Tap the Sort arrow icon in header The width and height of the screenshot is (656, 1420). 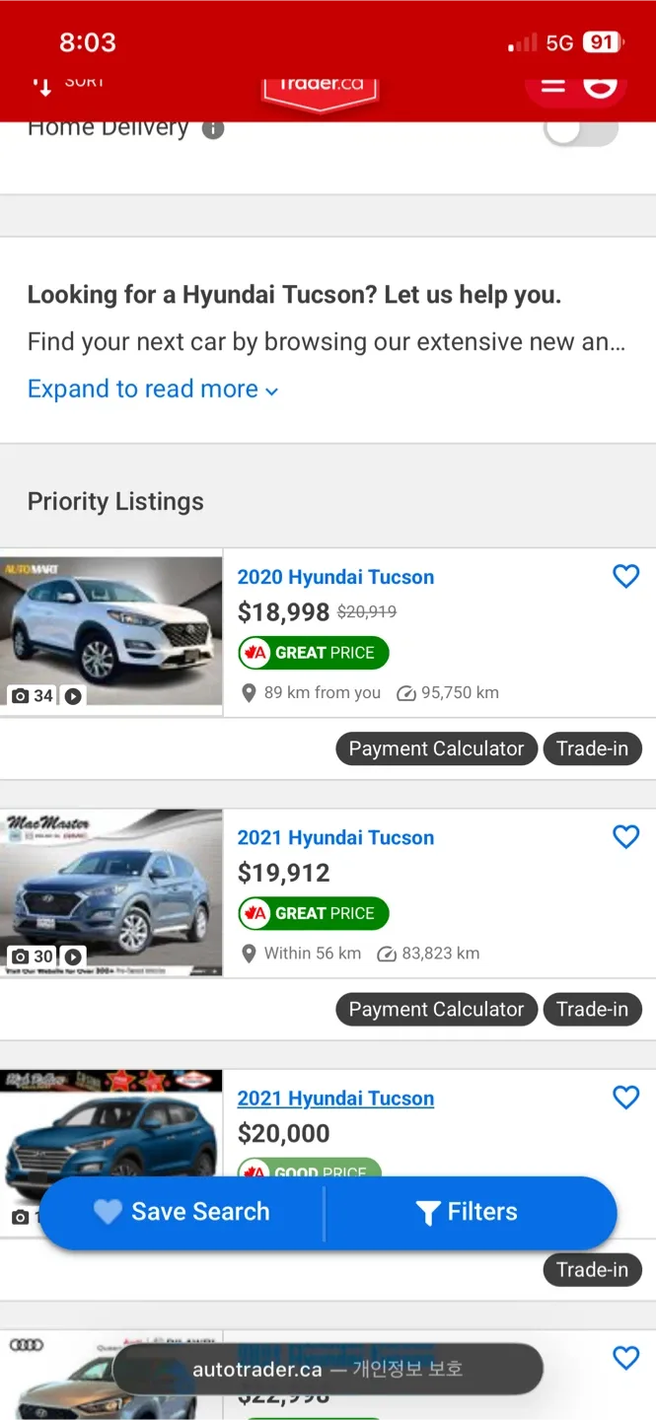click(42, 87)
